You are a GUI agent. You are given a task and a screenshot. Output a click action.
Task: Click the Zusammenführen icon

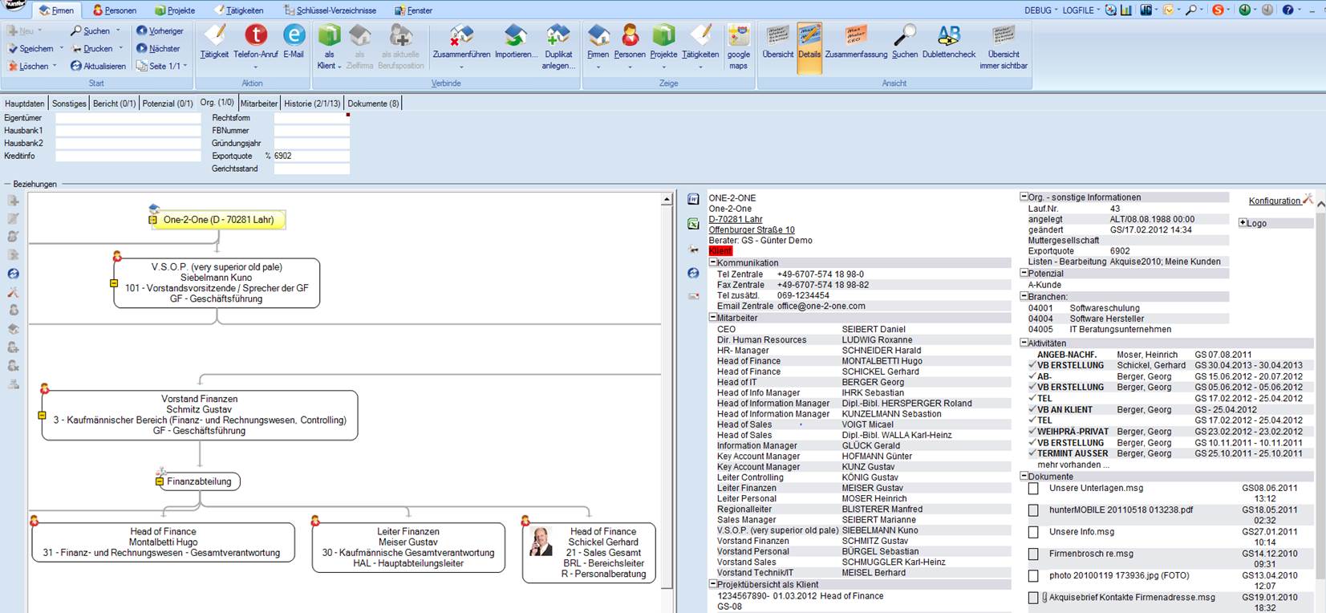pyautogui.click(x=461, y=36)
